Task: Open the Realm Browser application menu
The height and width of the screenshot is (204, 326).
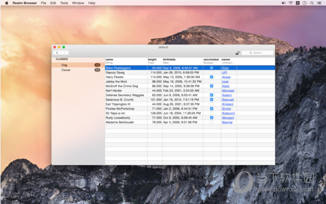Action: [24, 3]
